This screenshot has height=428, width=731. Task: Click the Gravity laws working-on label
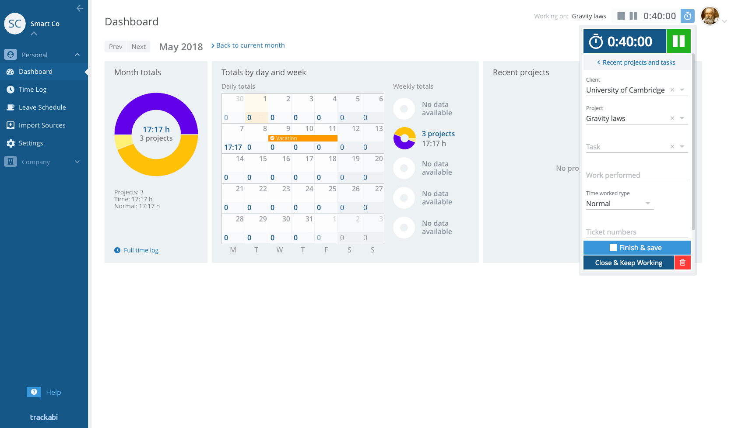click(589, 16)
